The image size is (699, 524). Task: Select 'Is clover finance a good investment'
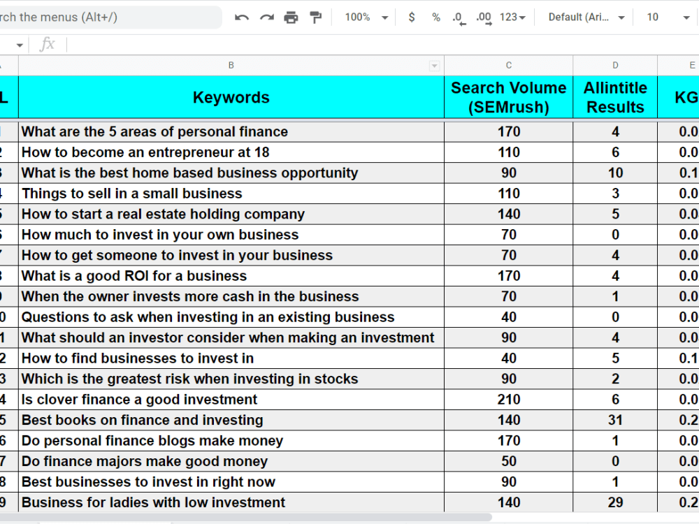[231, 399]
